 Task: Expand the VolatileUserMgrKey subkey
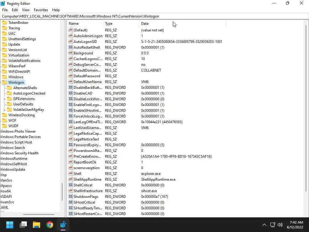pyautogui.click(x=4, y=110)
